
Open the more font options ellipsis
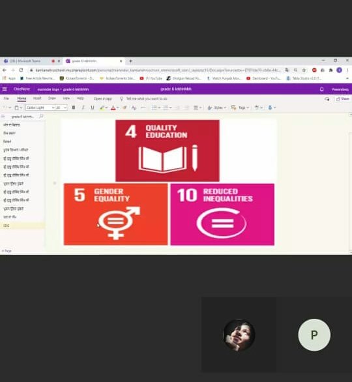tap(143, 108)
